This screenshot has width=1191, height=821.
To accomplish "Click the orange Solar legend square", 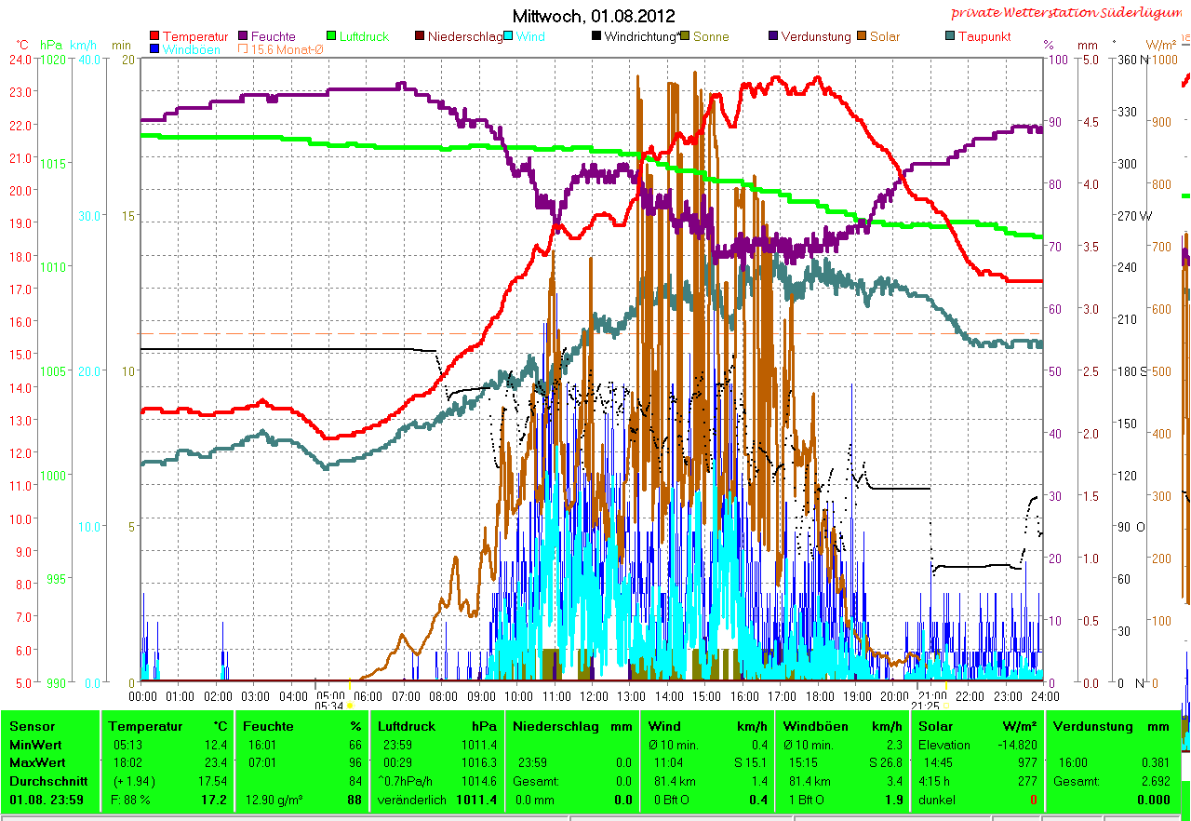I will coord(862,36).
